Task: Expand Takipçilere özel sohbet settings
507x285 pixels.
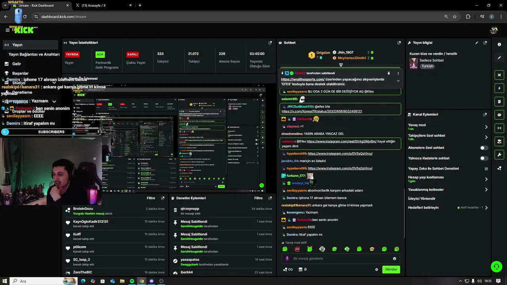Action: 486,137
